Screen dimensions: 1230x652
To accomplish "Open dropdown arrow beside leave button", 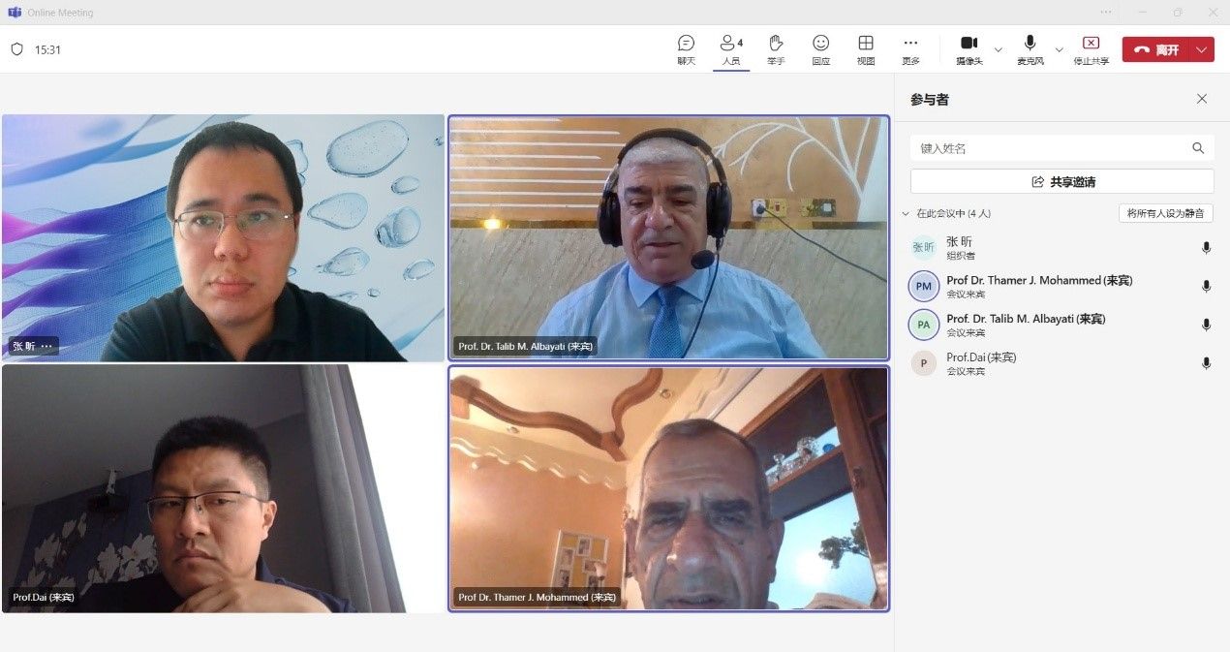I will (x=1202, y=49).
